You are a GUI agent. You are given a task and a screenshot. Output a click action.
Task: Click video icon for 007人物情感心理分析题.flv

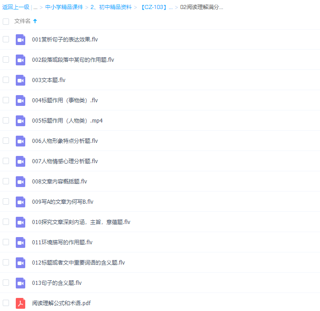[x=20, y=161]
